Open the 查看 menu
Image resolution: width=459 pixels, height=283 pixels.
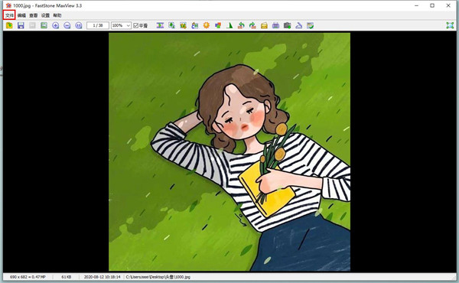[x=34, y=15]
